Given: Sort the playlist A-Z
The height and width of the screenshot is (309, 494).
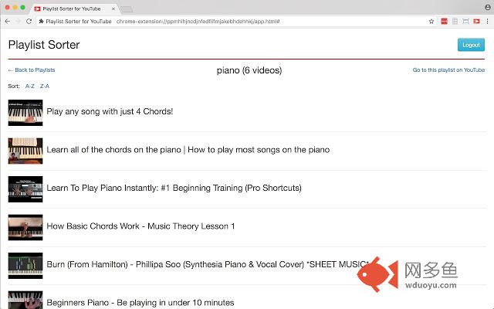Looking at the screenshot, I should (29, 86).
